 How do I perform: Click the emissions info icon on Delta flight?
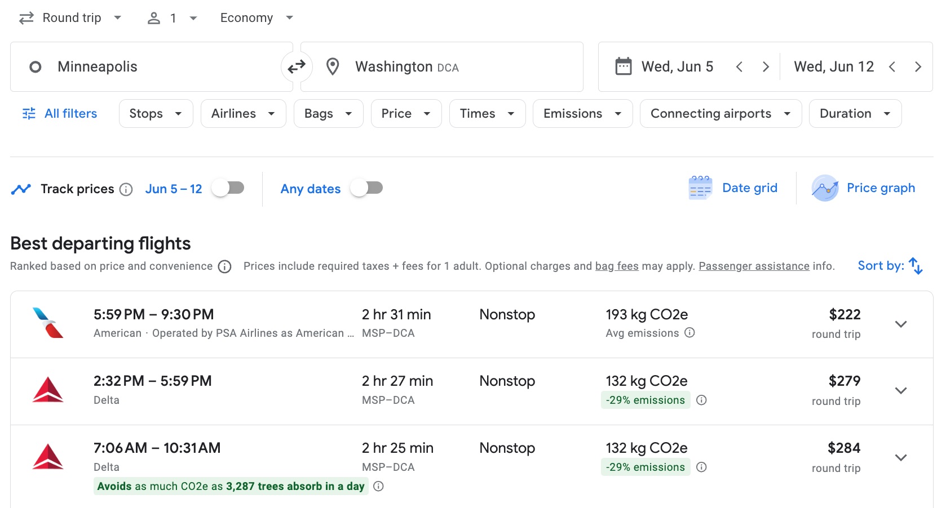[x=701, y=400]
